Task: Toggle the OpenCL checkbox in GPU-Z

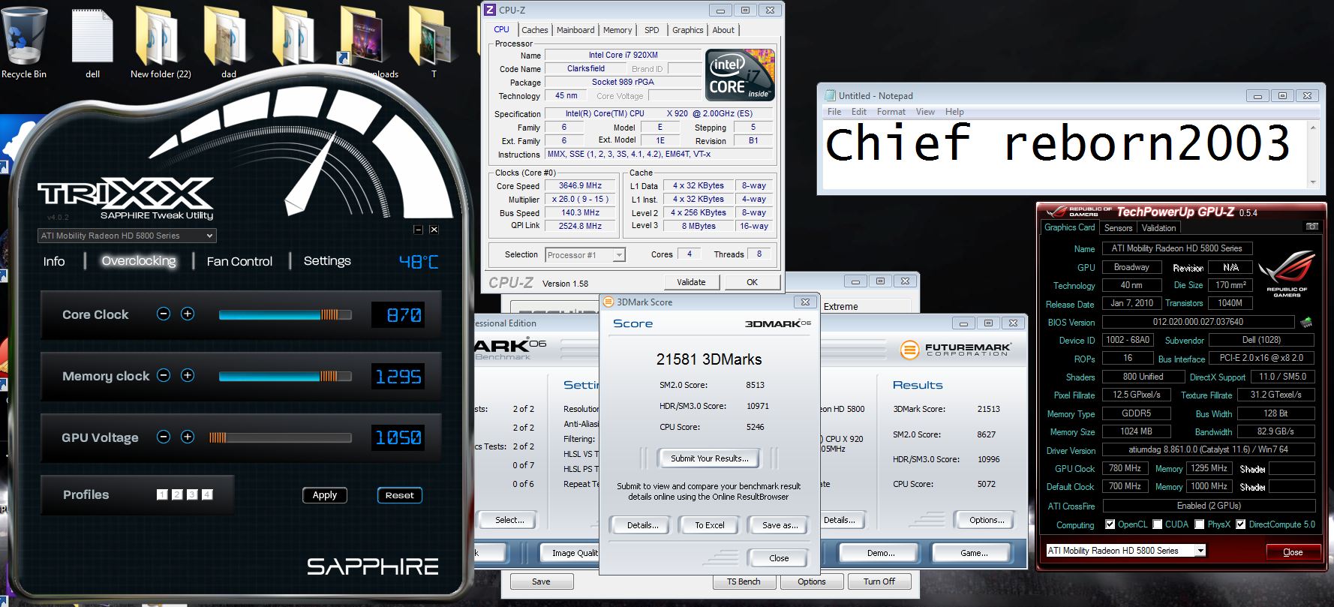Action: click(x=1110, y=524)
